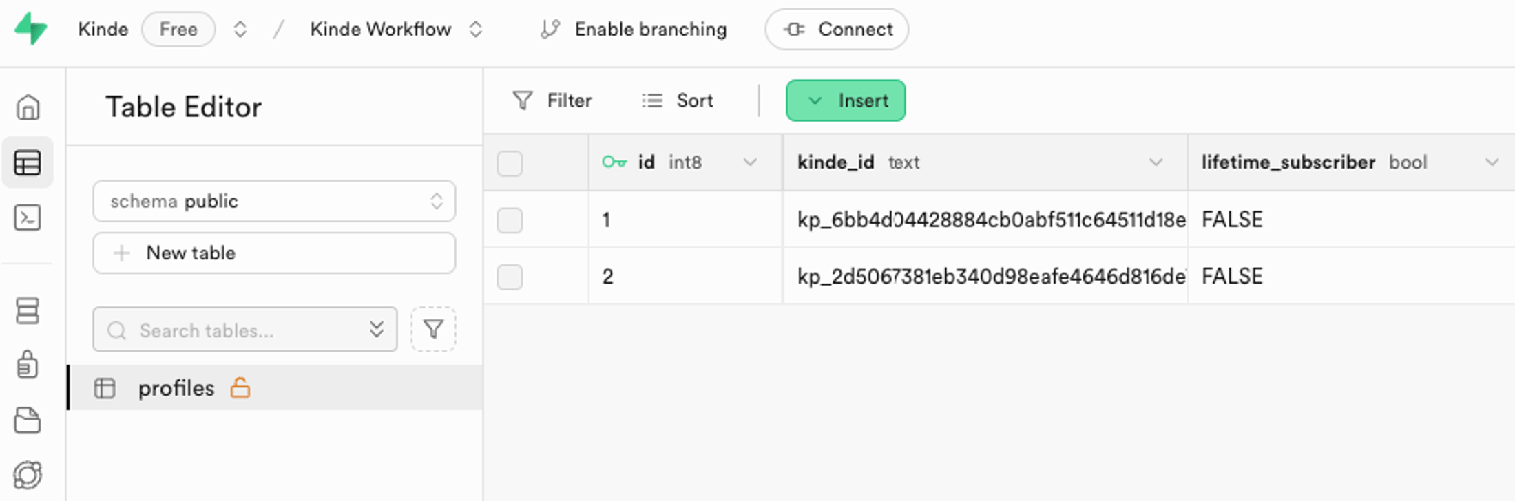Click the Sort toolbar option
Viewport: 1515px width, 501px height.
coord(678,100)
